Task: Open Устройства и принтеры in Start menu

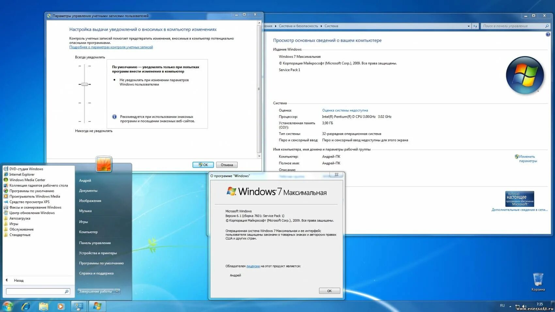Action: [98, 253]
